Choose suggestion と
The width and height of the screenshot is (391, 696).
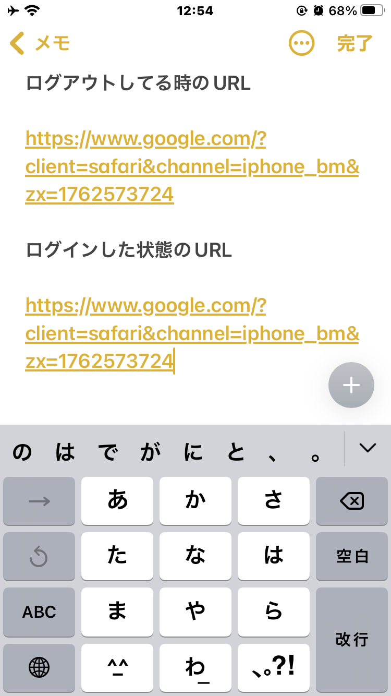[x=236, y=452]
